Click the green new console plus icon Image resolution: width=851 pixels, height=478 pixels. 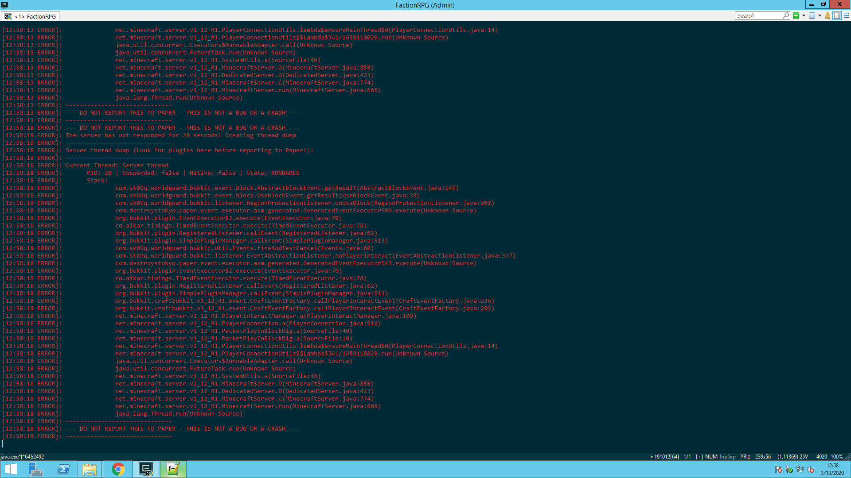796,15
